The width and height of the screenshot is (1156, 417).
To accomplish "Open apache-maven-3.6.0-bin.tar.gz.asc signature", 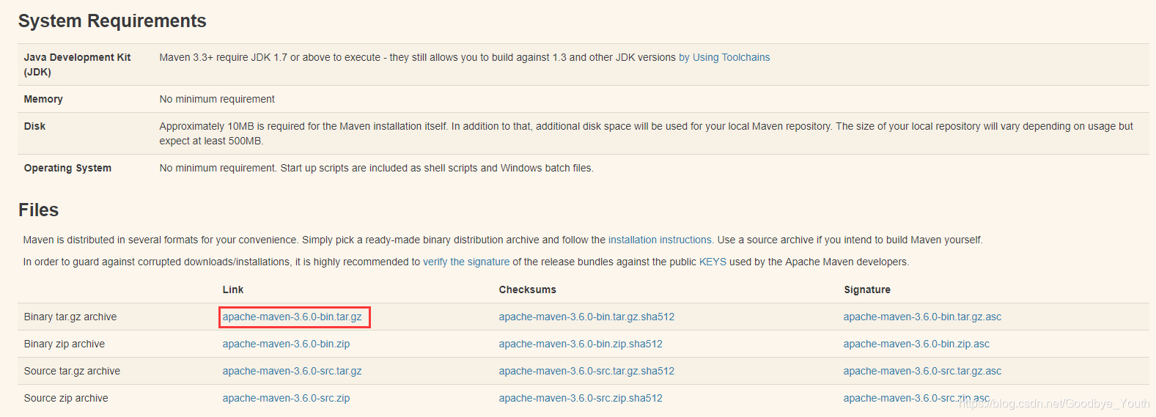I will click(x=922, y=317).
